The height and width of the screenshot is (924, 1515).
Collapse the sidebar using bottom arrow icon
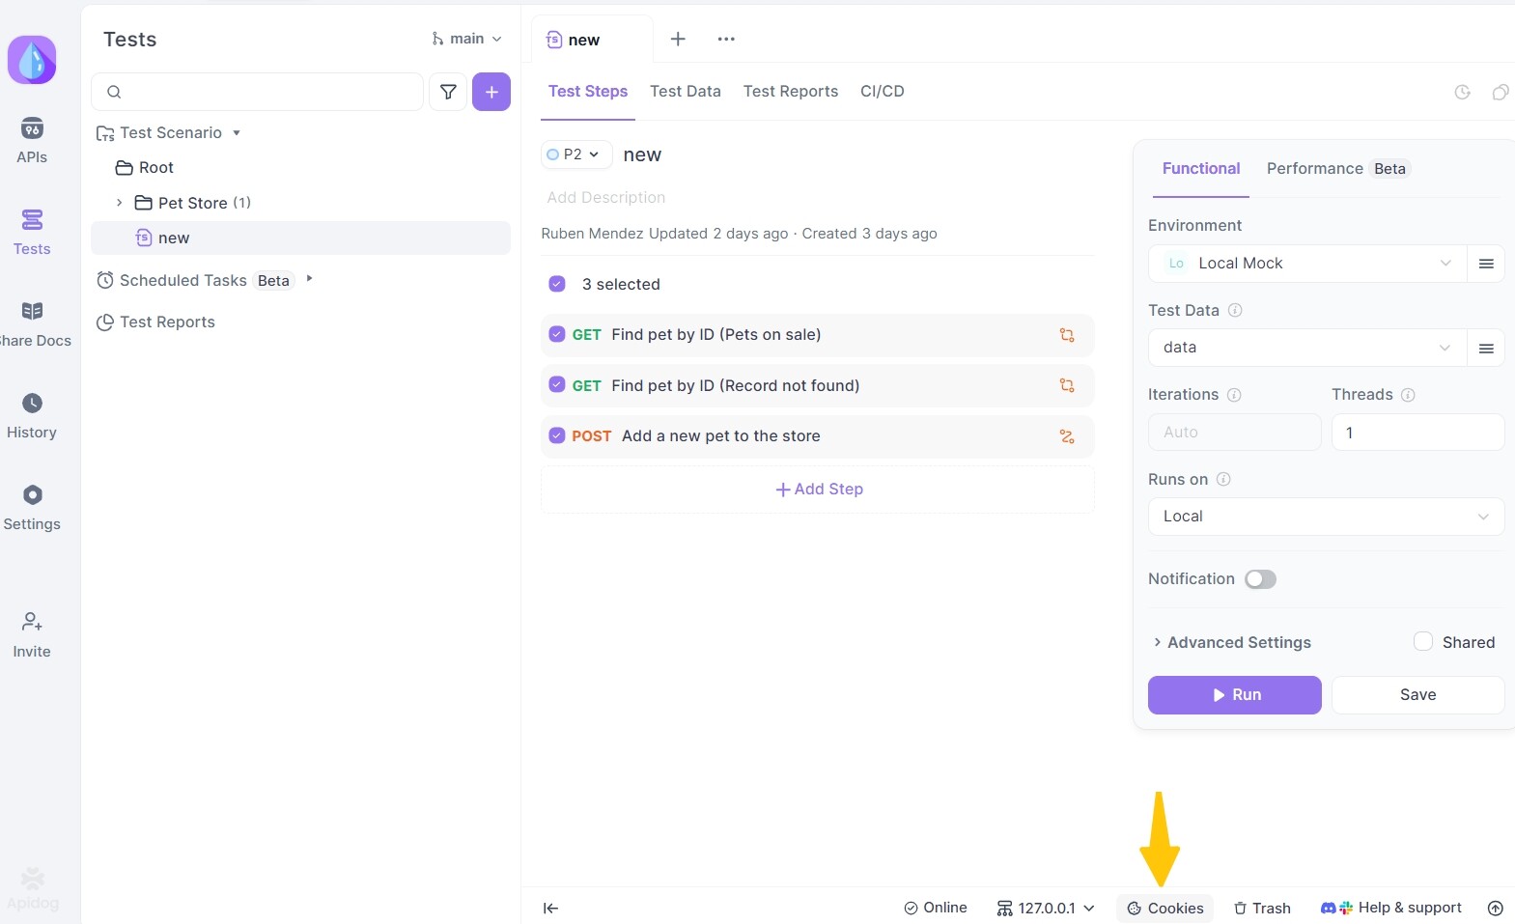(550, 908)
